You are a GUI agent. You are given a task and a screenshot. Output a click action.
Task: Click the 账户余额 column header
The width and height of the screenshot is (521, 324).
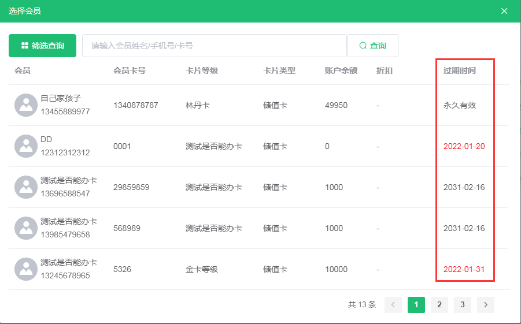pos(341,70)
